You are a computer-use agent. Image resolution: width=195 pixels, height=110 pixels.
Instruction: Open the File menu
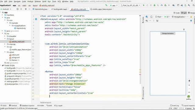2,2
